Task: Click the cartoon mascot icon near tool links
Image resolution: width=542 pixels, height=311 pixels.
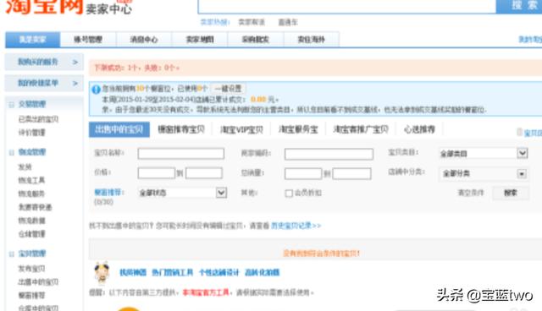Action: [102, 273]
